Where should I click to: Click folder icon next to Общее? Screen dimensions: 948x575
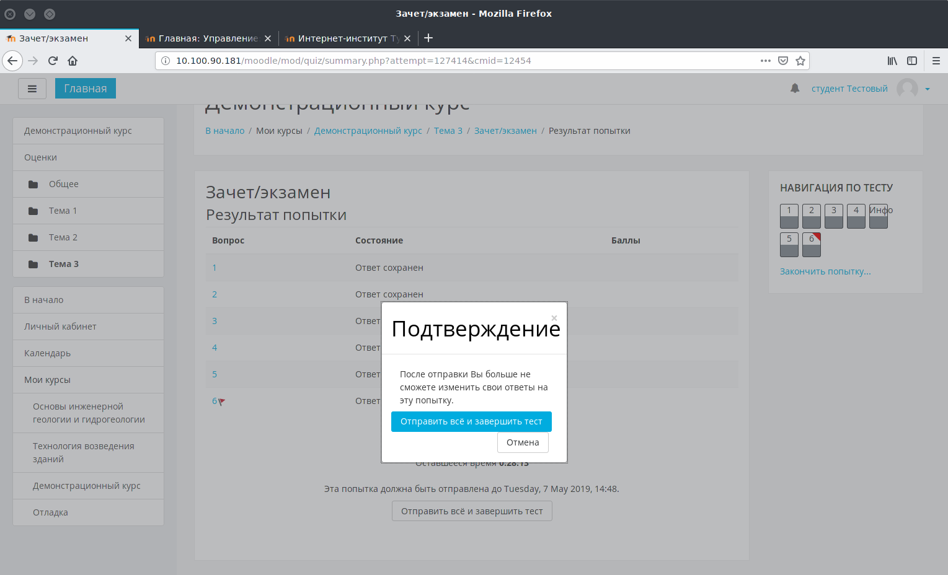point(33,184)
